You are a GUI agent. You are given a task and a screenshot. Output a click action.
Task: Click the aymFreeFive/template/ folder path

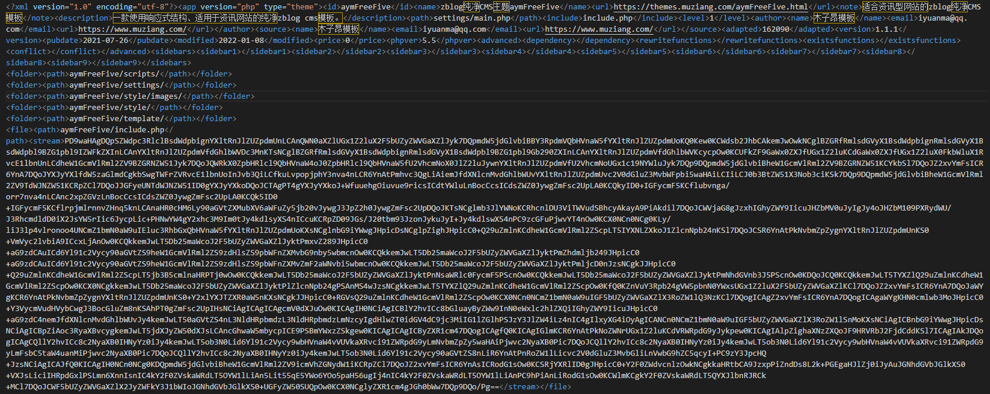[x=116, y=119]
